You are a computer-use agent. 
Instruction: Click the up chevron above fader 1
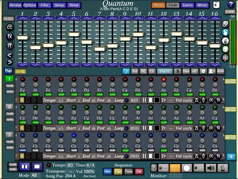(x=22, y=18)
